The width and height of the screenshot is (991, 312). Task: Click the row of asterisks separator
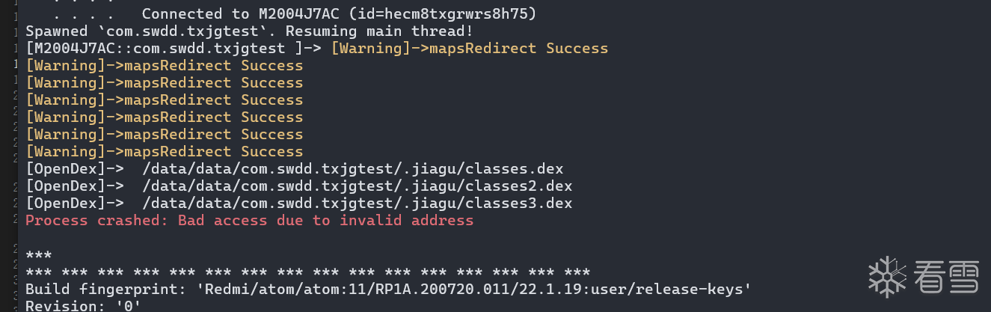[308, 272]
